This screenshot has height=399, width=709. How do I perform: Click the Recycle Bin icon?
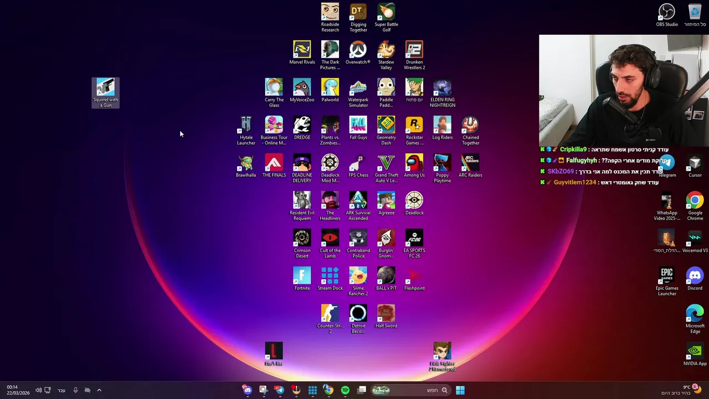point(695,15)
